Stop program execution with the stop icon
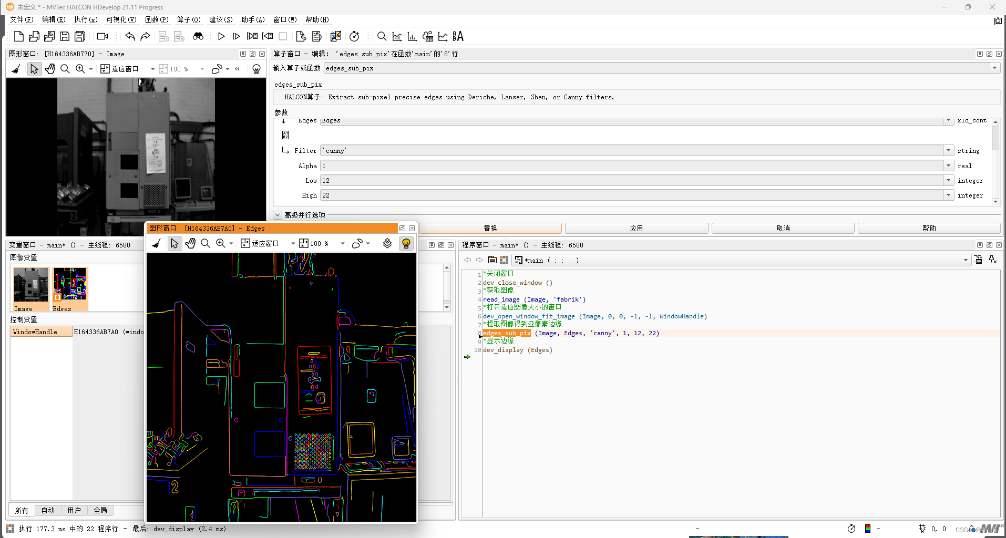 click(x=283, y=36)
